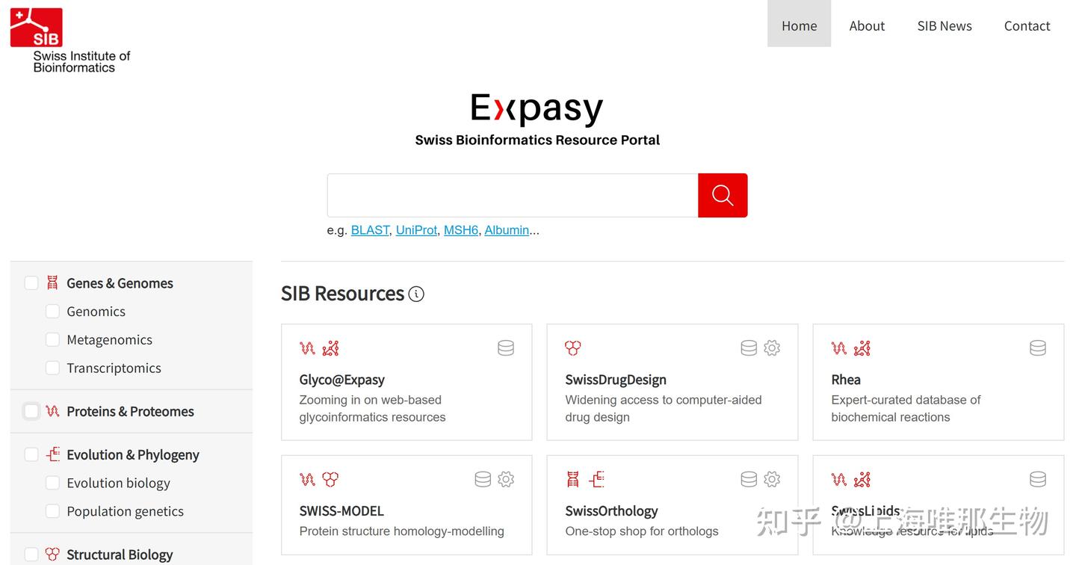
Task: Click the gear icon on SWISS-MODEL card
Action: point(506,479)
